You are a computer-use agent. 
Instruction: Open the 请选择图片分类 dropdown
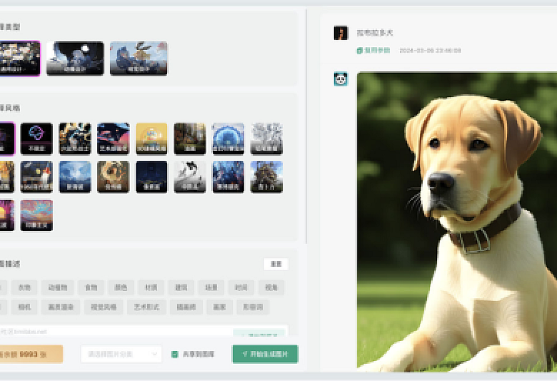click(121, 354)
